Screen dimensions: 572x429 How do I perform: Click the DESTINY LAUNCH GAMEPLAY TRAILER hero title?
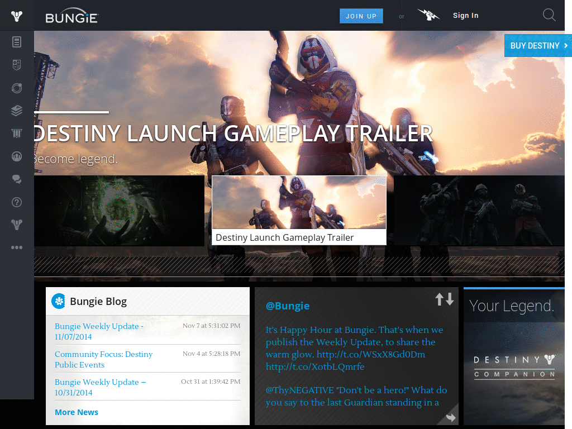(x=233, y=133)
